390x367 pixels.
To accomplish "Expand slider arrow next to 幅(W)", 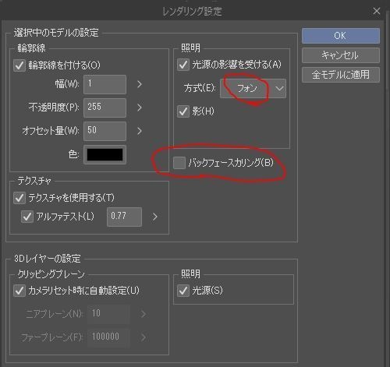I will [140, 84].
